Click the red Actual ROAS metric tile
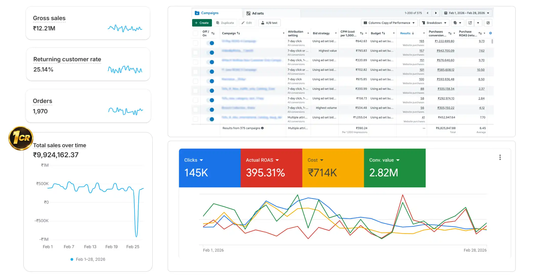 coord(271,168)
